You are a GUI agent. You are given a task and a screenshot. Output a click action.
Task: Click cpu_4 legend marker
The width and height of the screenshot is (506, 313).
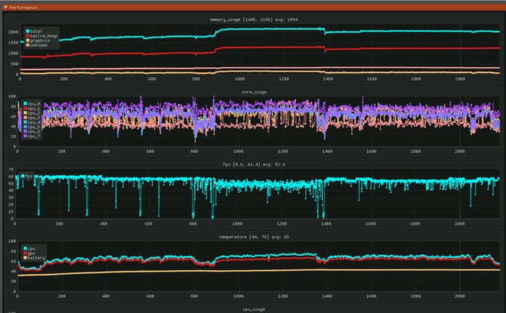26,123
